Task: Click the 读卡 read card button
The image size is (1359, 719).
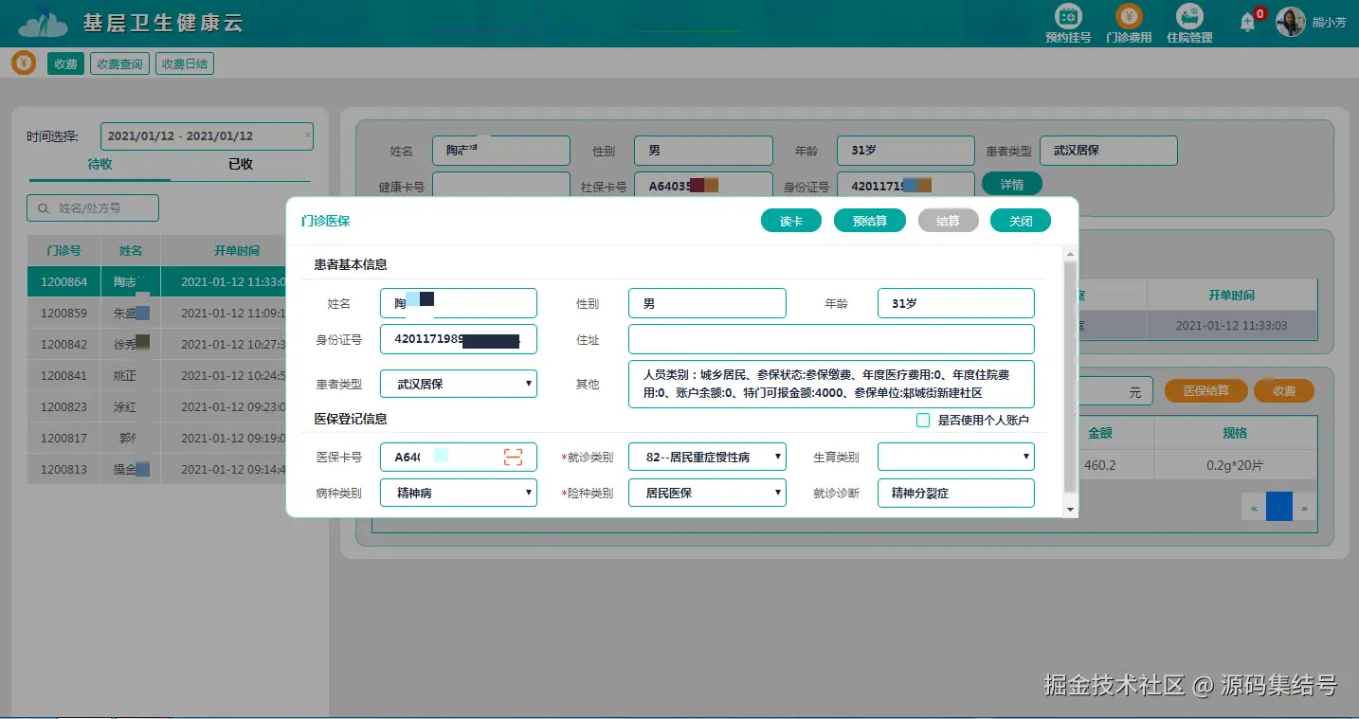Action: [790, 220]
